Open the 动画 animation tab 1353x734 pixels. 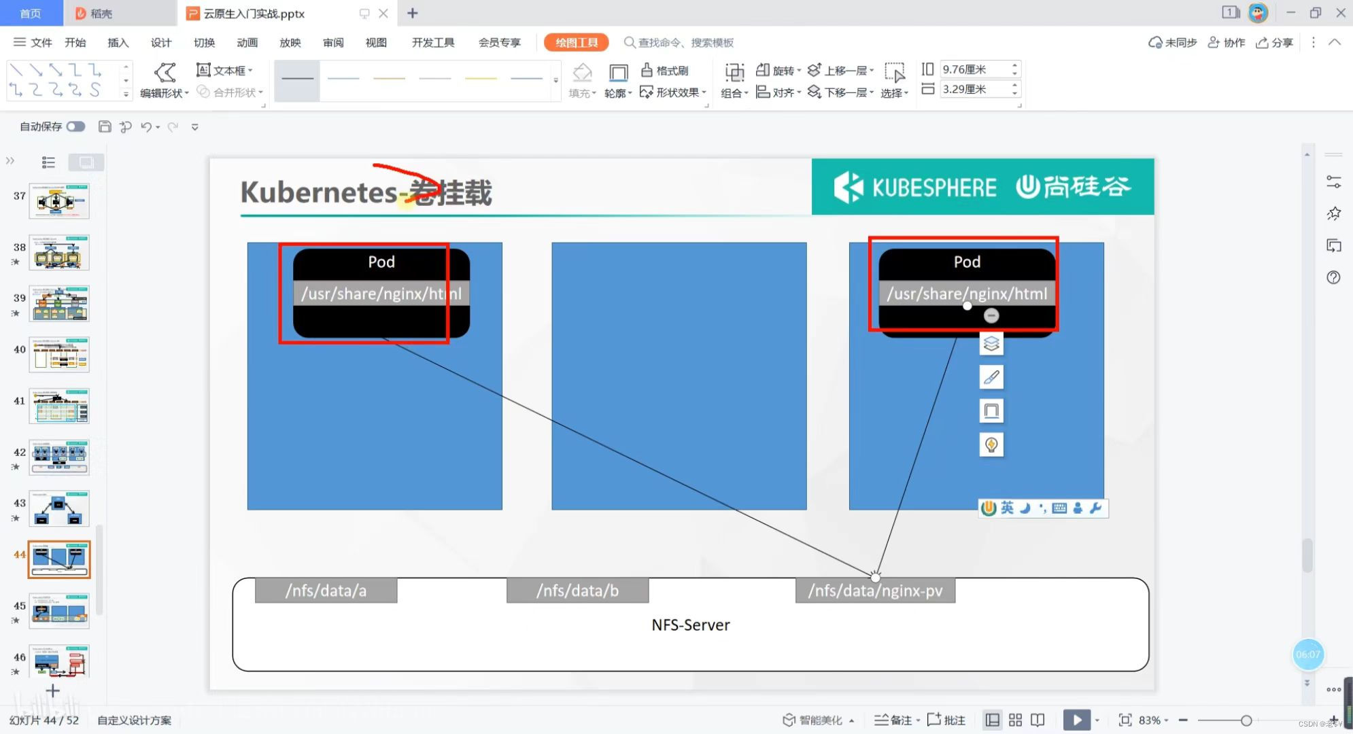247,42
